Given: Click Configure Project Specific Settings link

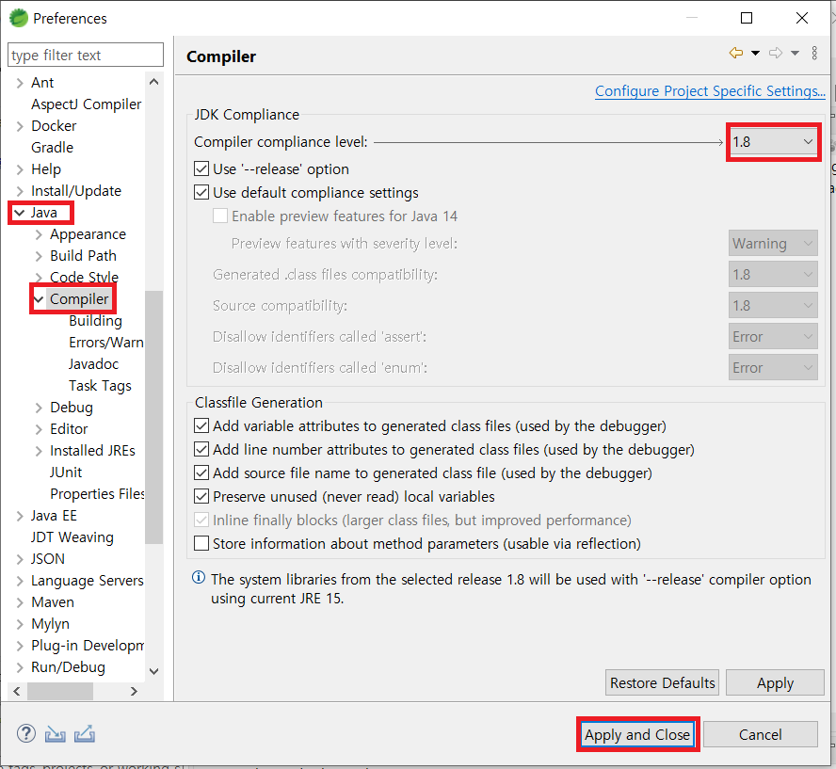Looking at the screenshot, I should coord(710,91).
